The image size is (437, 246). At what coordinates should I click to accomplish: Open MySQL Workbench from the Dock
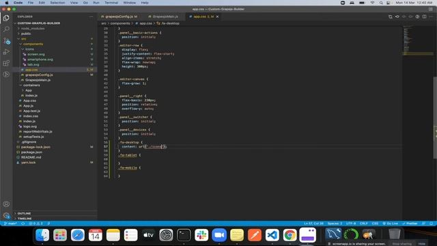tap(333, 234)
